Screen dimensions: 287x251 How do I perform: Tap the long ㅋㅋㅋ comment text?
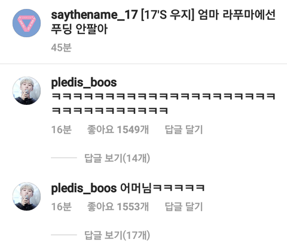coord(163,103)
